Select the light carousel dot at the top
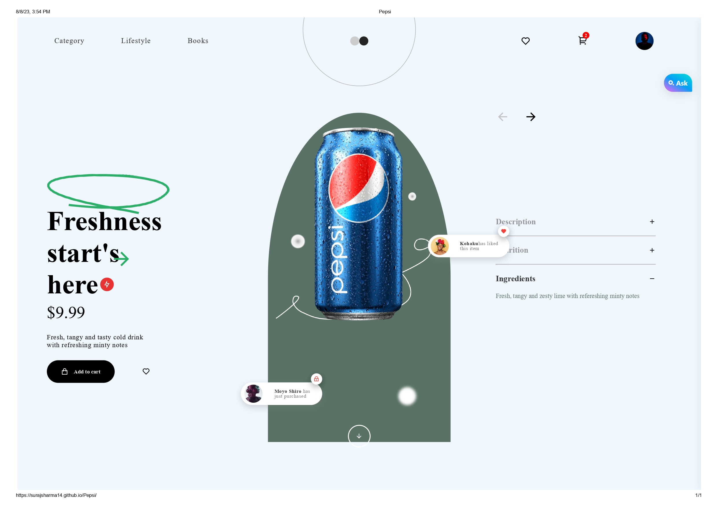718x507 pixels. 354,41
